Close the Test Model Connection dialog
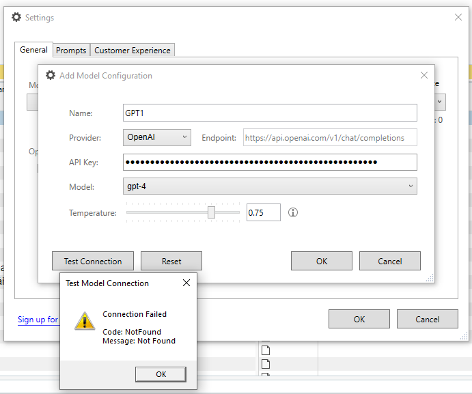Image resolution: width=472 pixels, height=394 pixels. [186, 283]
